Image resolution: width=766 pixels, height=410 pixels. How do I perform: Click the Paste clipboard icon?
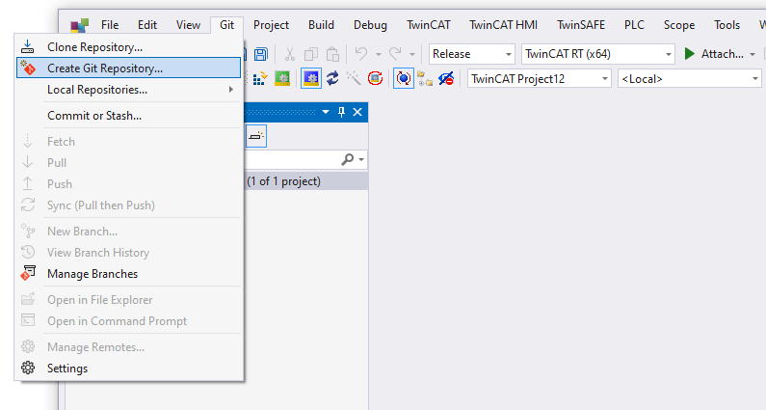pyautogui.click(x=332, y=54)
